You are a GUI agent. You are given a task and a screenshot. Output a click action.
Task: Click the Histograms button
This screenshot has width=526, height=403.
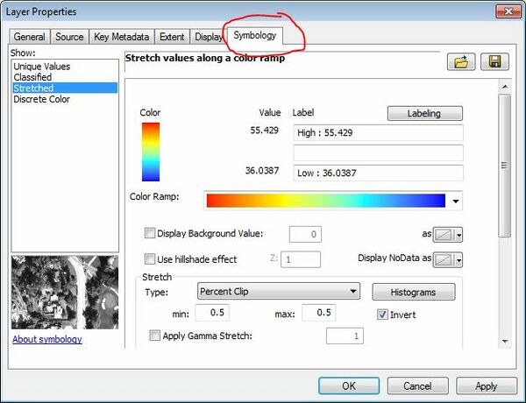point(414,292)
